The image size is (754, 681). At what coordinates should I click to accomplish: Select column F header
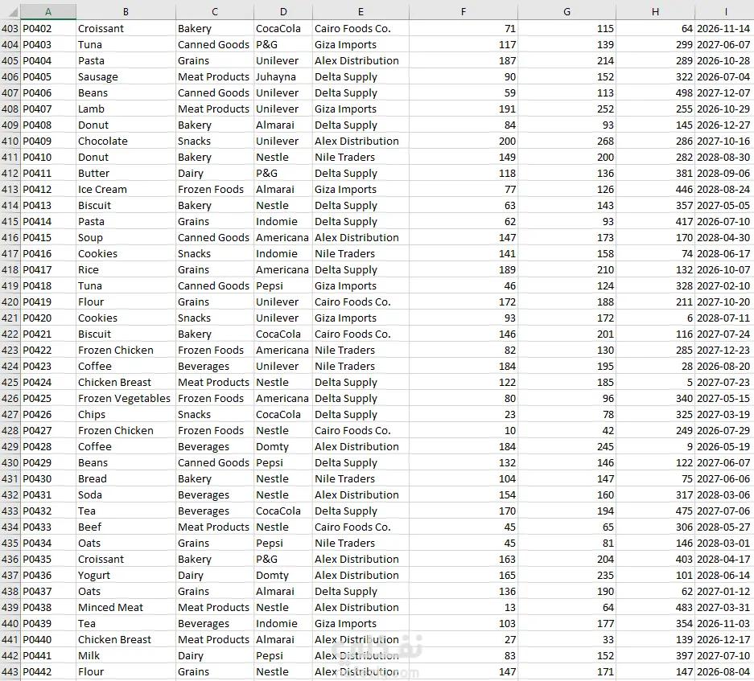[x=464, y=11]
